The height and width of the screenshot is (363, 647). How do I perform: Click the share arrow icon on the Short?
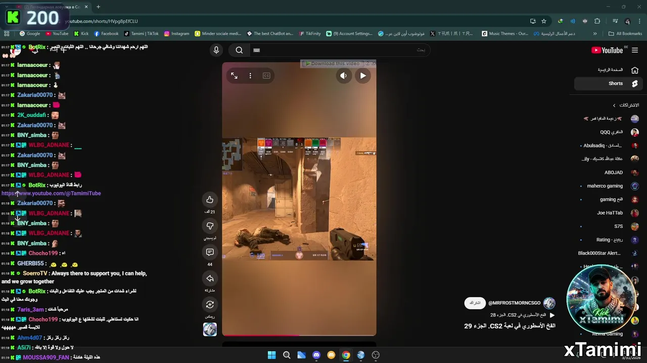pos(210,278)
